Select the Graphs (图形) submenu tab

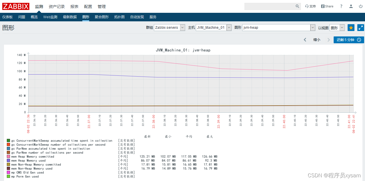pyautogui.click(x=86, y=17)
